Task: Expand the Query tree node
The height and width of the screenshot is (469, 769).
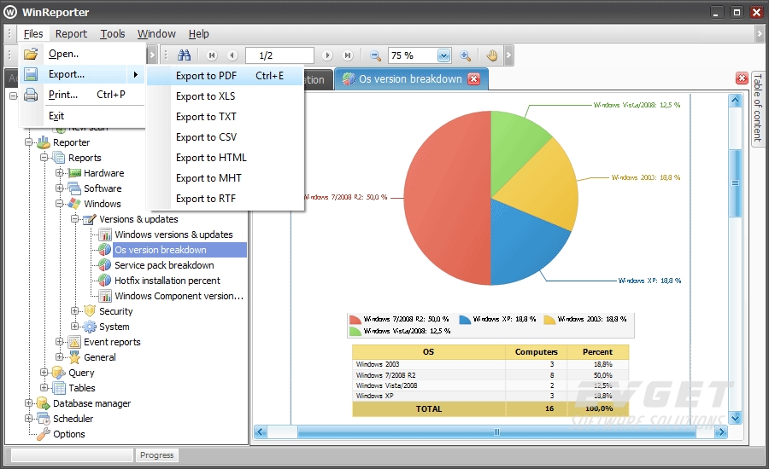Action: click(x=44, y=372)
